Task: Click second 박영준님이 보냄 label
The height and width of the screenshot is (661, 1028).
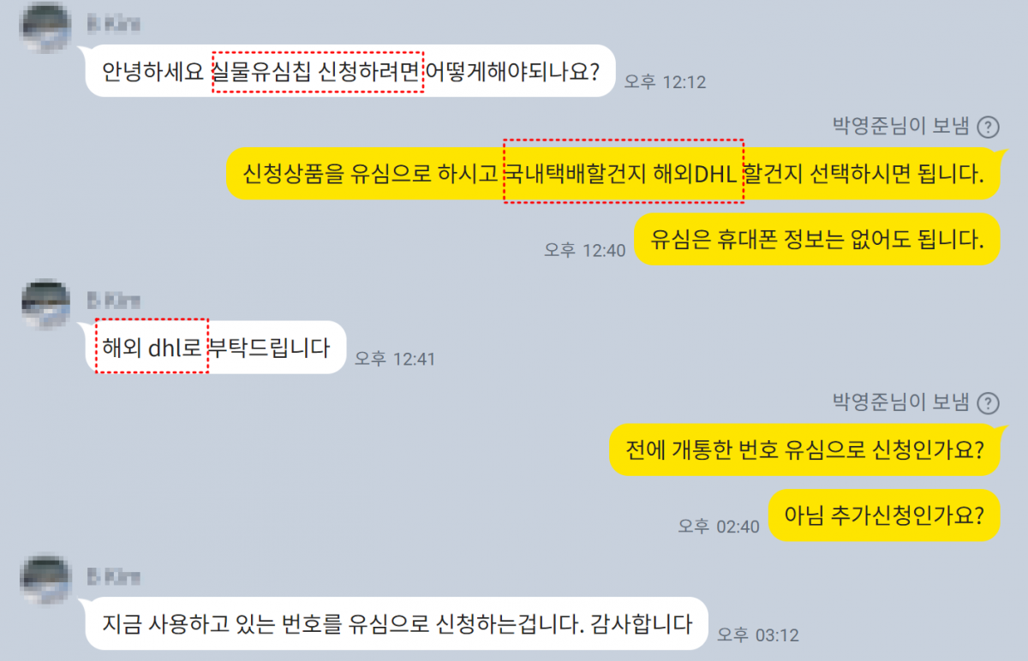Action: (901, 402)
